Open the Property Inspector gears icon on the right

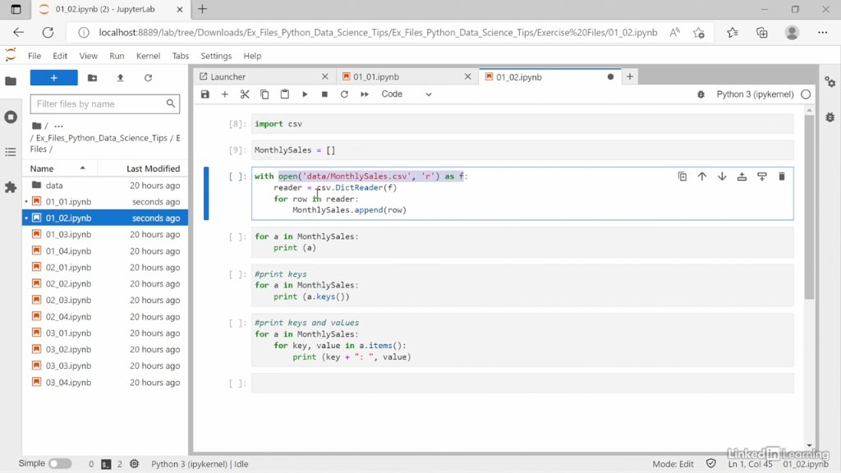point(830,81)
